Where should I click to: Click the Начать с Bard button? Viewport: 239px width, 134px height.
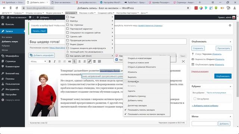click(x=39, y=31)
